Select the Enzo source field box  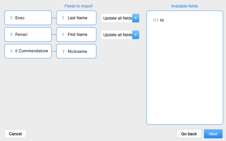tap(28, 18)
